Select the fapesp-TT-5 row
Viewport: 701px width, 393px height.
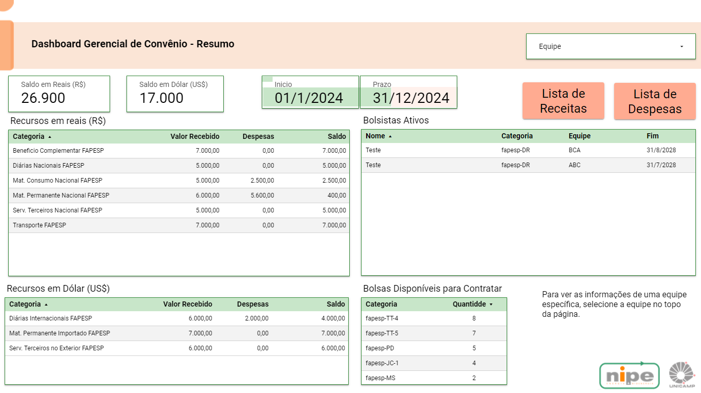point(434,333)
